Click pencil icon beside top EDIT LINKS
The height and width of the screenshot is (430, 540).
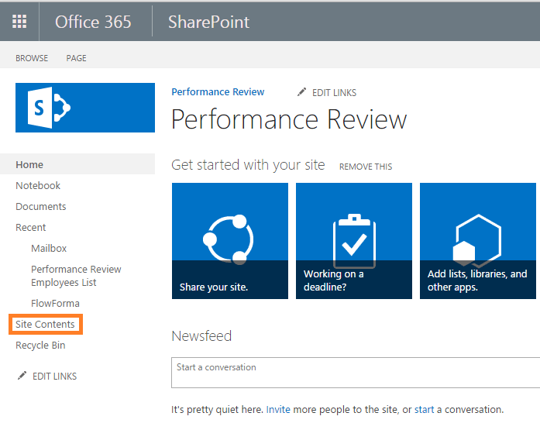pyautogui.click(x=301, y=92)
